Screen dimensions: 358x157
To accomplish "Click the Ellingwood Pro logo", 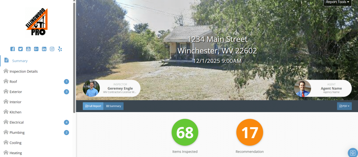I will click(37, 22).
